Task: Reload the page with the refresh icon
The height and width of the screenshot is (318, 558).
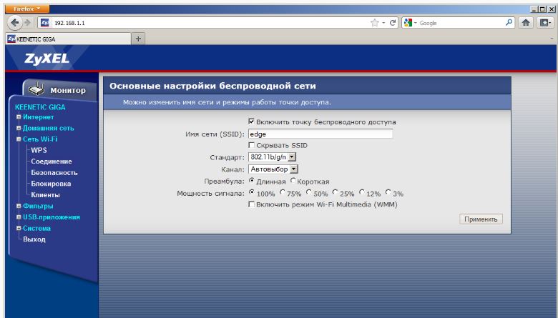Action: 393,23
